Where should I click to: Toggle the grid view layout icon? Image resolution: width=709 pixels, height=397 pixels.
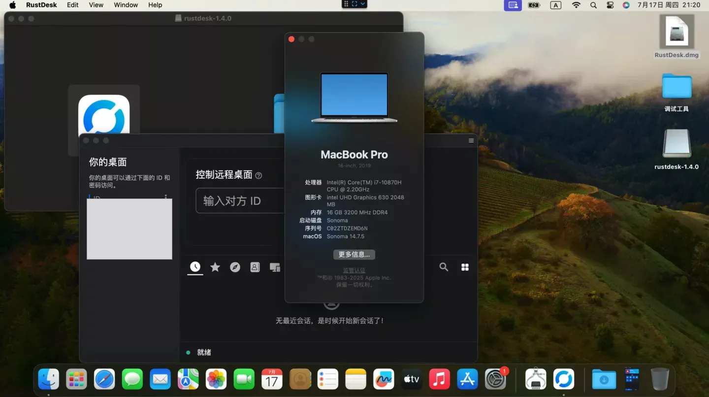click(x=465, y=267)
